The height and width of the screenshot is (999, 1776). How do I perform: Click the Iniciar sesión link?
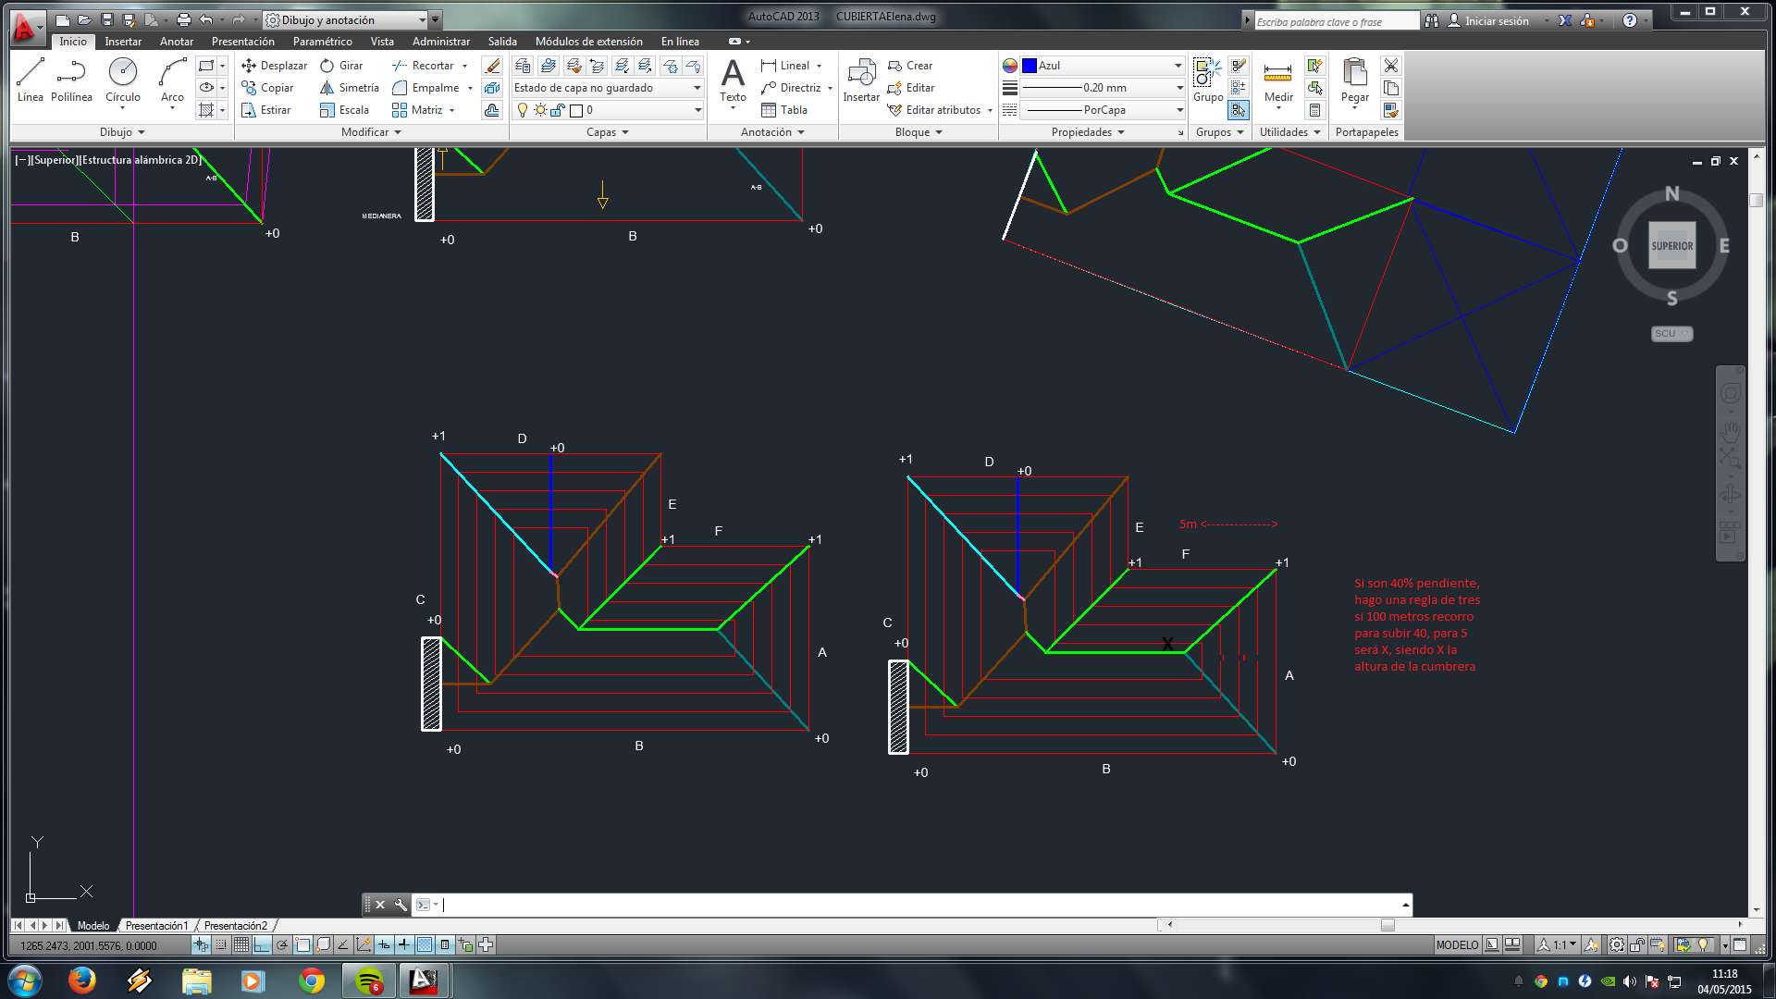click(x=1496, y=20)
